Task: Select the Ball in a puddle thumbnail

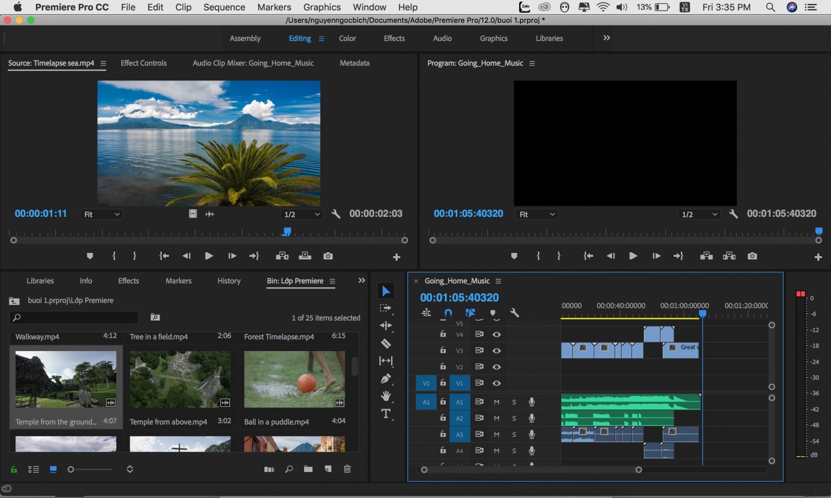Action: (294, 379)
